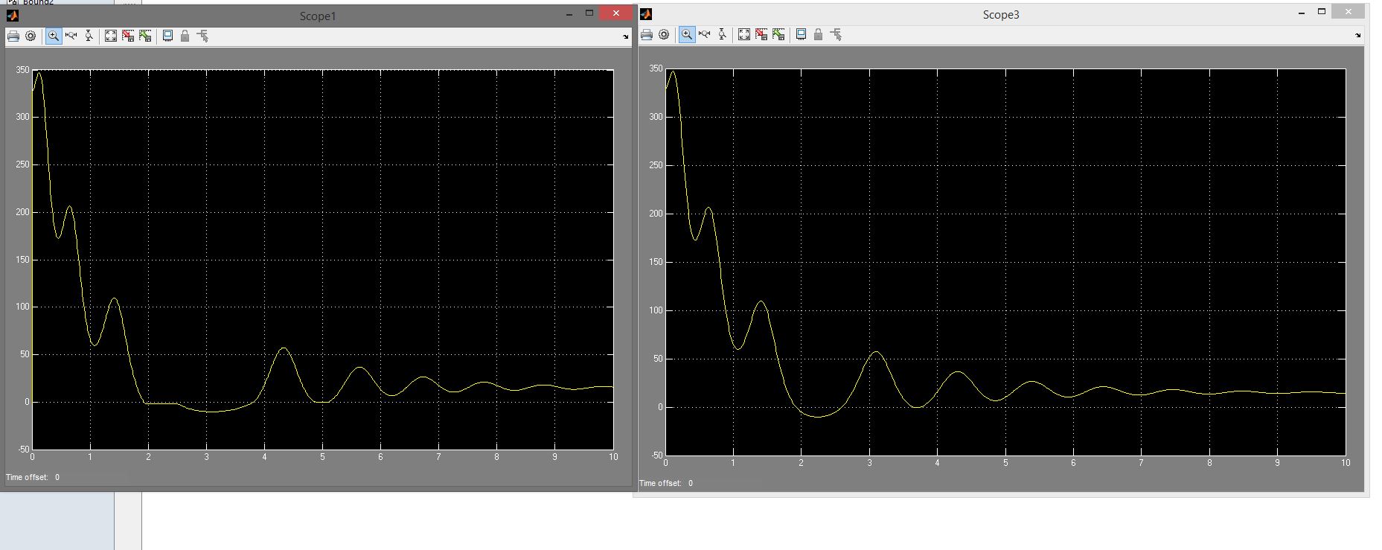Open signal selector in Scope3 toolbar

click(x=836, y=34)
